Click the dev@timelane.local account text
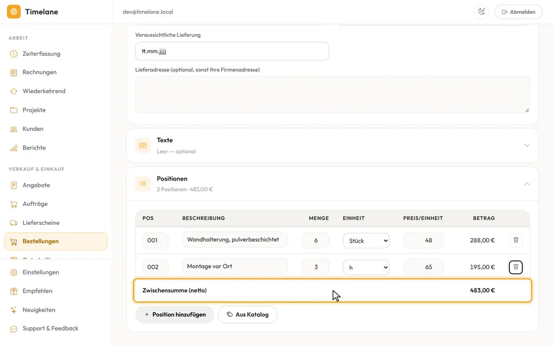Viewport: 553px width, 345px height. point(148,12)
